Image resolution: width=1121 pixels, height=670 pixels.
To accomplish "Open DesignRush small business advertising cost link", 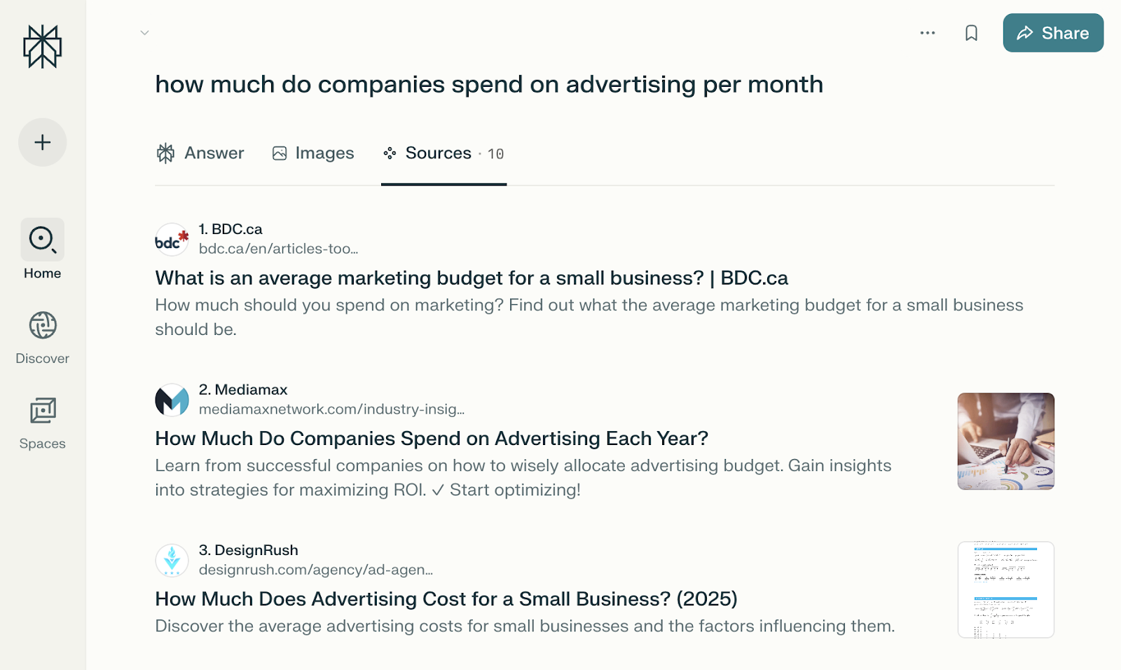I will click(446, 599).
